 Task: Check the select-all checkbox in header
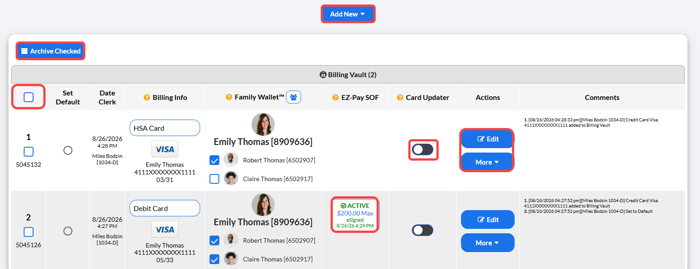pos(29,97)
